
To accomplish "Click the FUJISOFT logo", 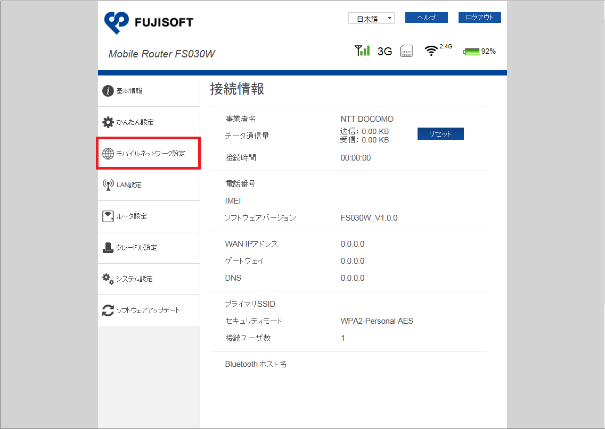I will point(149,22).
